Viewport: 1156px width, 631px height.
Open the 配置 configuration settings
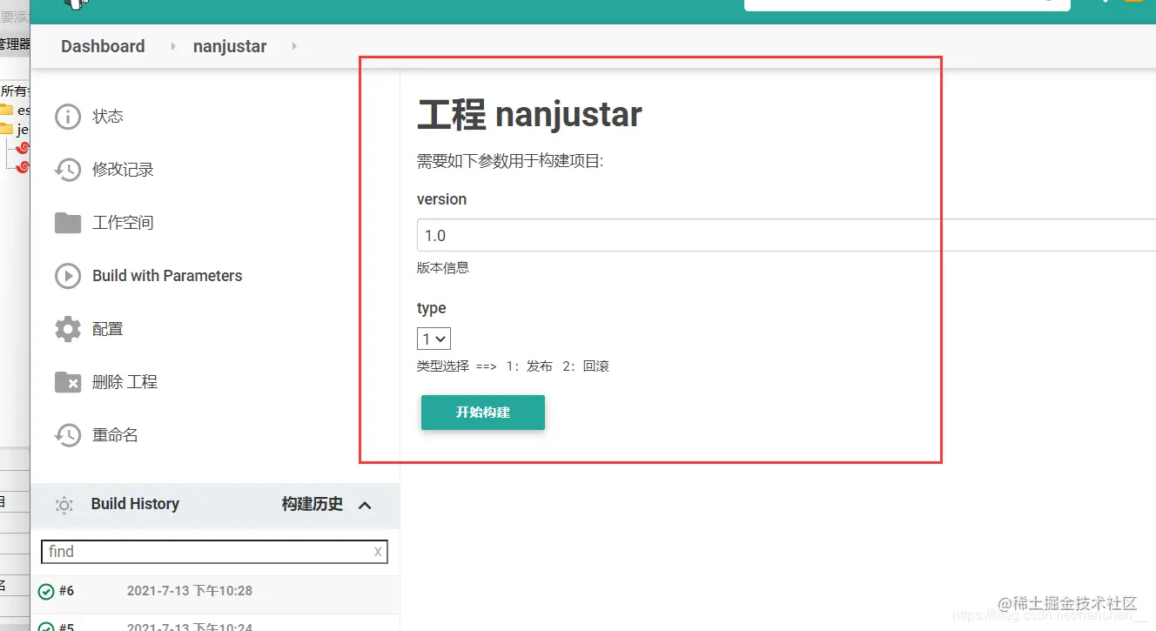coord(108,328)
